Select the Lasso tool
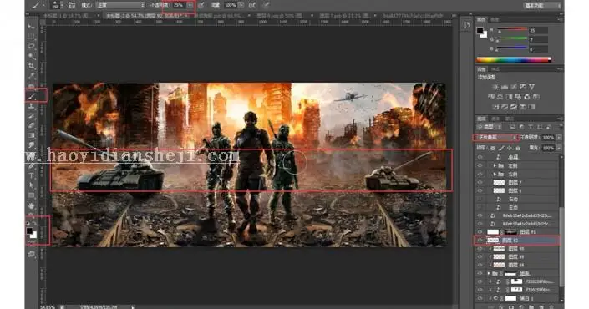 coord(32,47)
